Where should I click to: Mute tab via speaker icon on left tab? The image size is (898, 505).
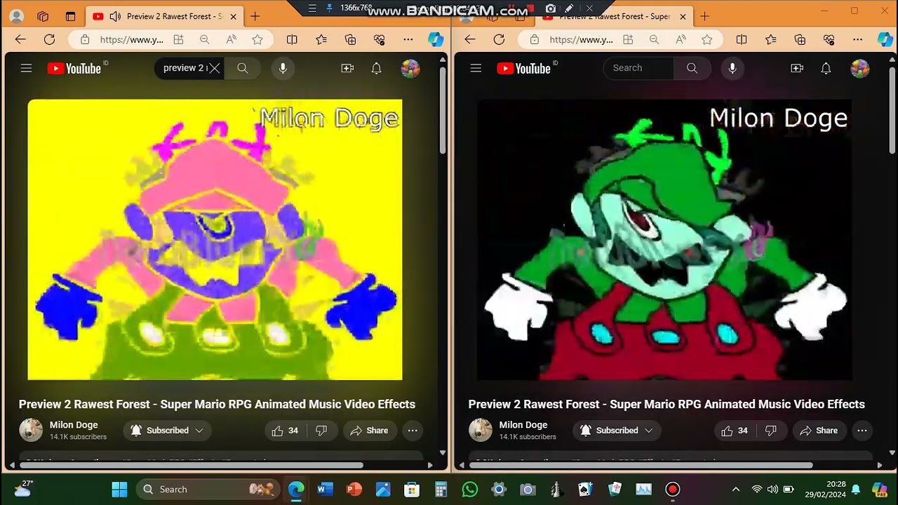click(115, 16)
